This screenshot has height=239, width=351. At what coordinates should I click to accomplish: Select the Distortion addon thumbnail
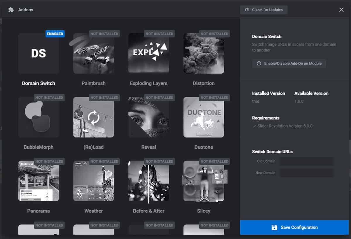tap(204, 53)
